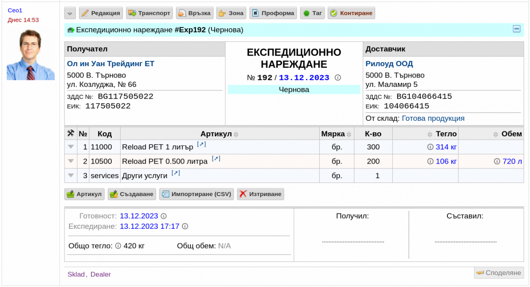
Task: Expand row actions for Други услуги
Action: click(71, 175)
